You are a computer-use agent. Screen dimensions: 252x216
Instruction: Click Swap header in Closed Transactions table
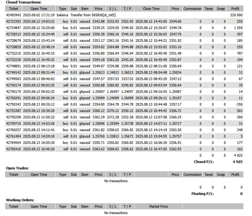pyautogui.click(x=220, y=9)
